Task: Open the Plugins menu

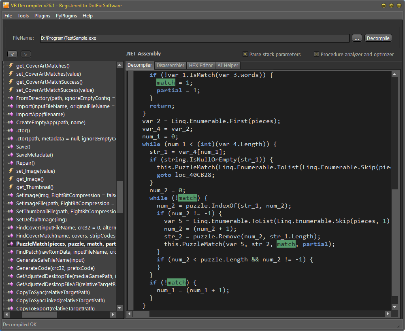Action: click(x=42, y=16)
